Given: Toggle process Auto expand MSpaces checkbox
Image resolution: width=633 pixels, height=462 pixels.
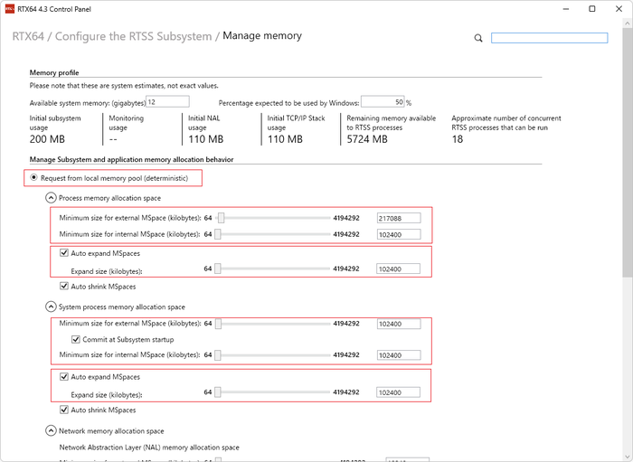Looking at the screenshot, I should [64, 253].
